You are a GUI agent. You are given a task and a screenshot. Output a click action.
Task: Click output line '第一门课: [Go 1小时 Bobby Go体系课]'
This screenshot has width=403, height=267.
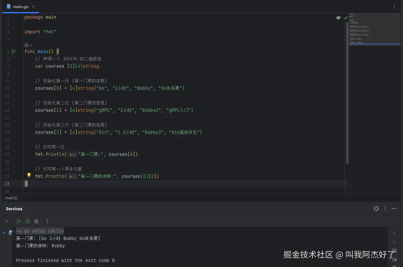58,238
